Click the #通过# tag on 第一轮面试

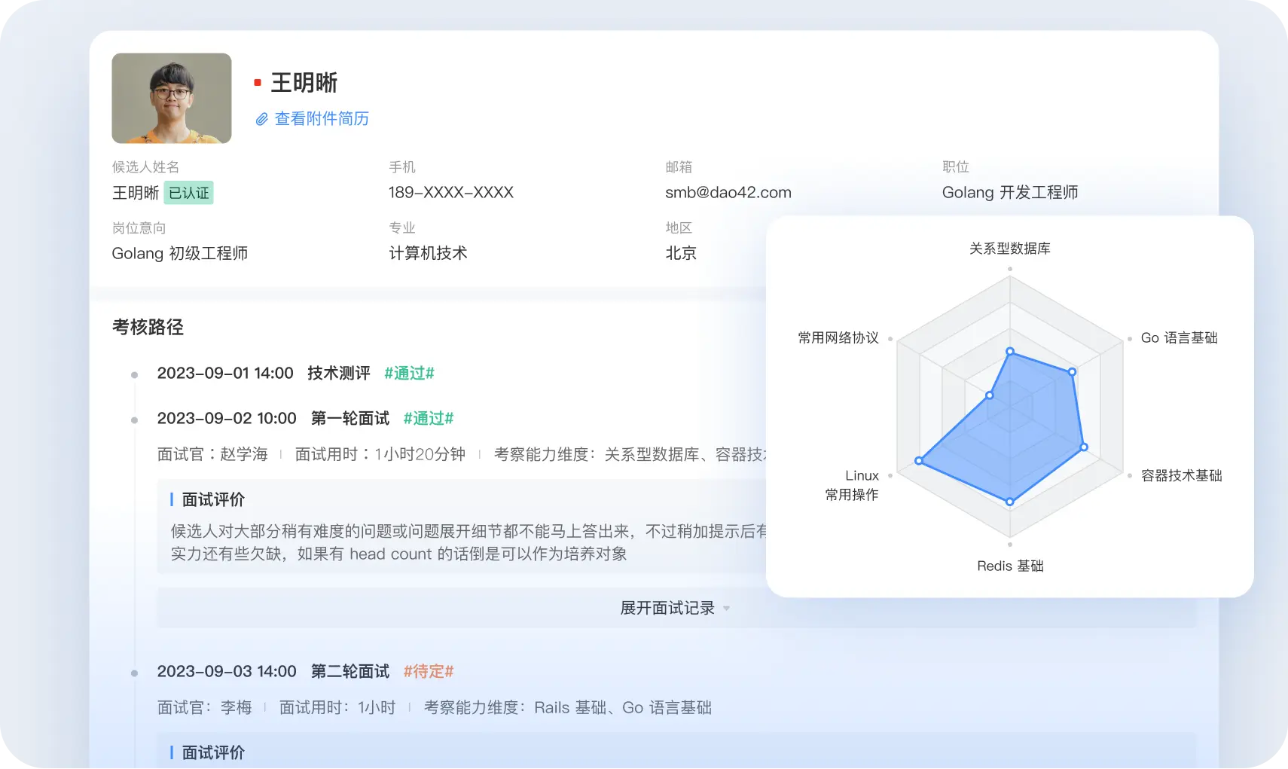click(428, 419)
